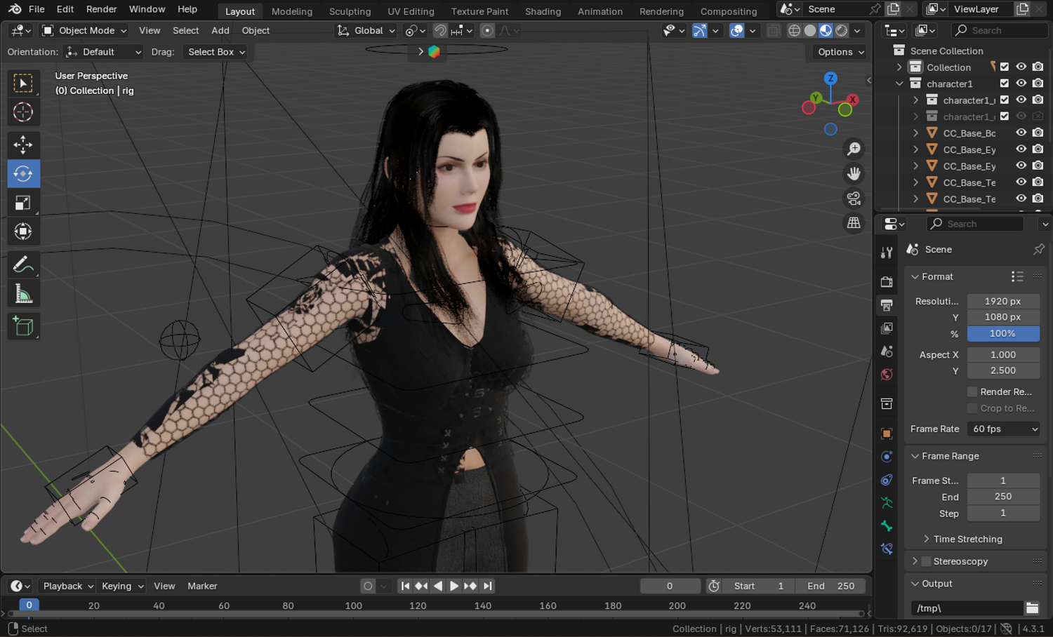Switch perspective/orthographic grid icon
Viewport: 1053px width, 637px height.
click(x=854, y=223)
